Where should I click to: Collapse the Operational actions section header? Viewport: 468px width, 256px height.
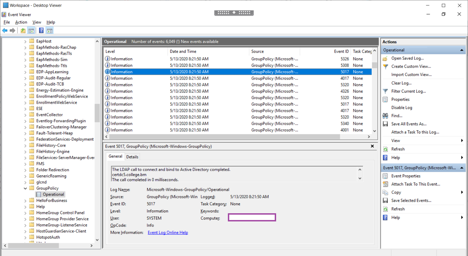pos(462,50)
